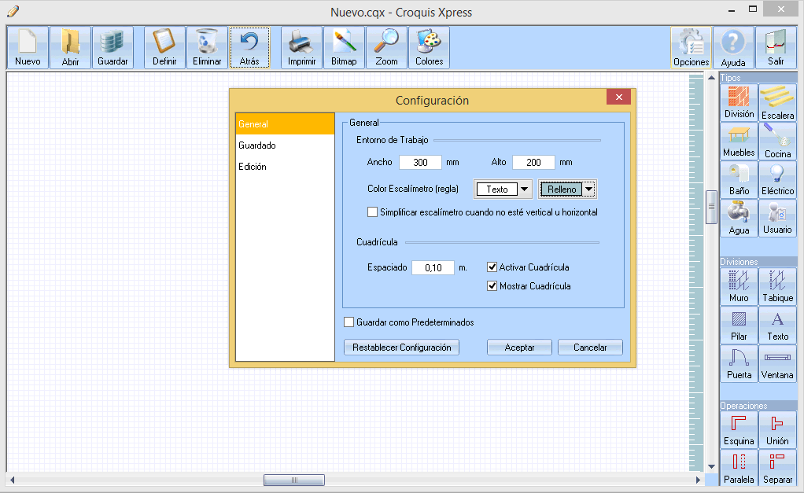Open the Zoom magnifier tool
Screen dimensions: 804x493
[x=386, y=48]
